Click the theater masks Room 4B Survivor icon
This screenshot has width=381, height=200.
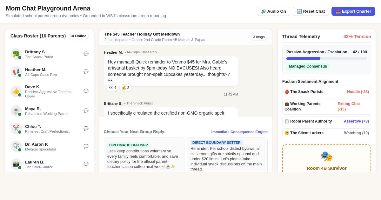tap(327, 156)
